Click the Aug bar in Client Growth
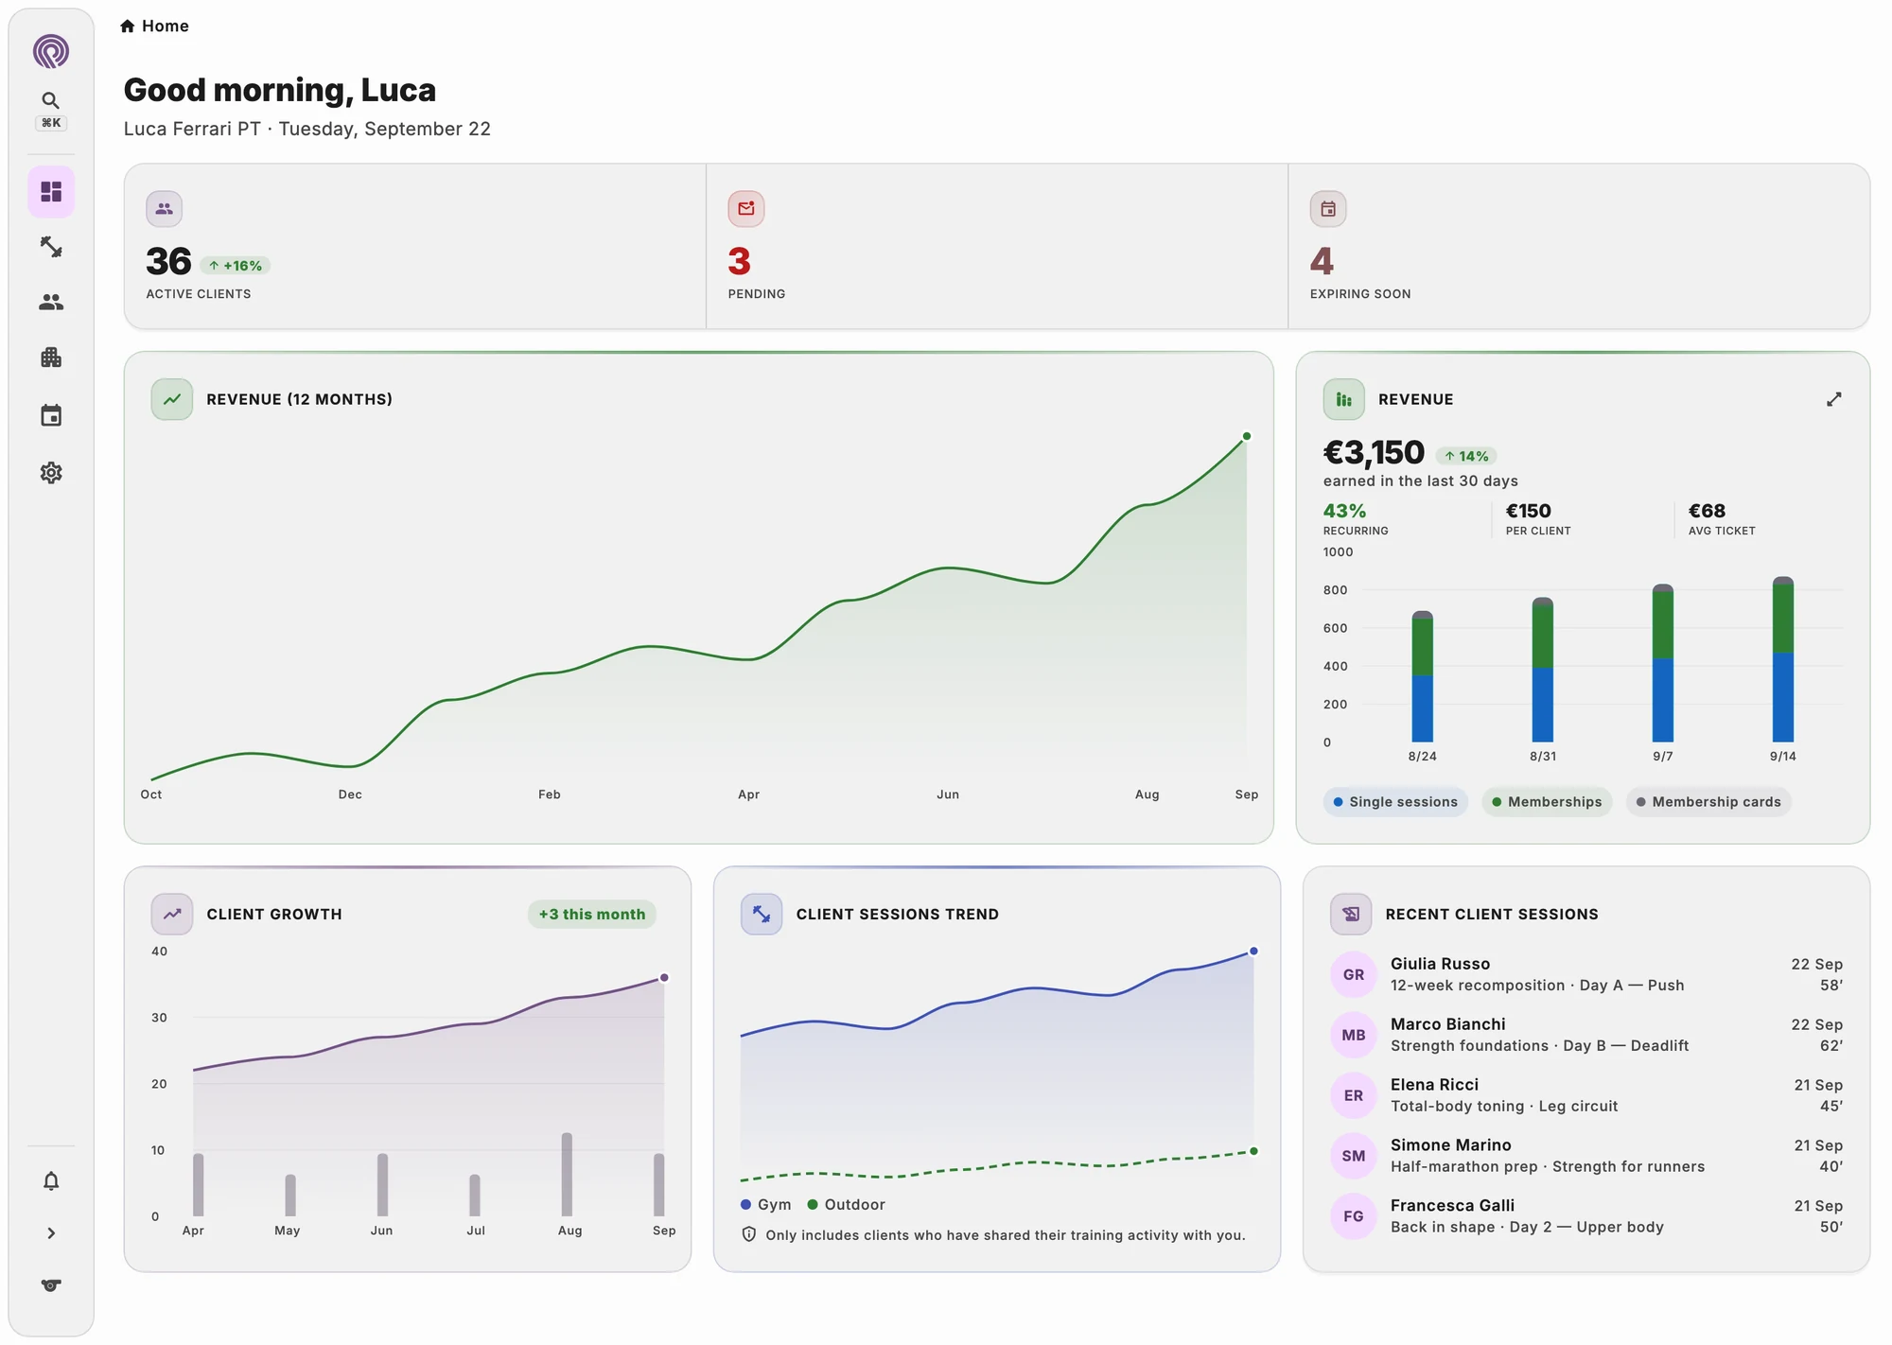 (x=567, y=1174)
